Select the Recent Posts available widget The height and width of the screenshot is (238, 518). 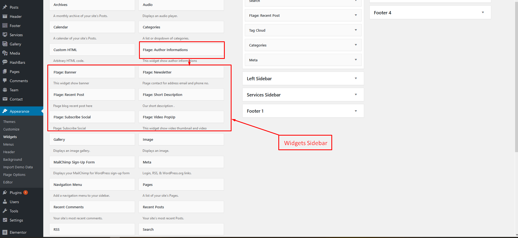181,207
